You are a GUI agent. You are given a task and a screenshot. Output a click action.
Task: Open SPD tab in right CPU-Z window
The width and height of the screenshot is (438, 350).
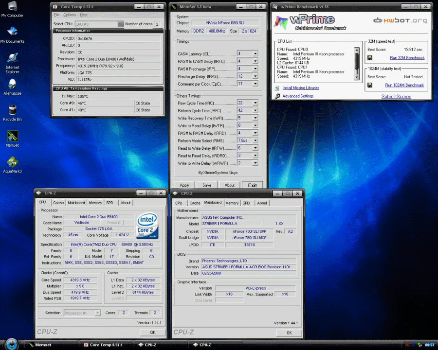click(x=246, y=203)
